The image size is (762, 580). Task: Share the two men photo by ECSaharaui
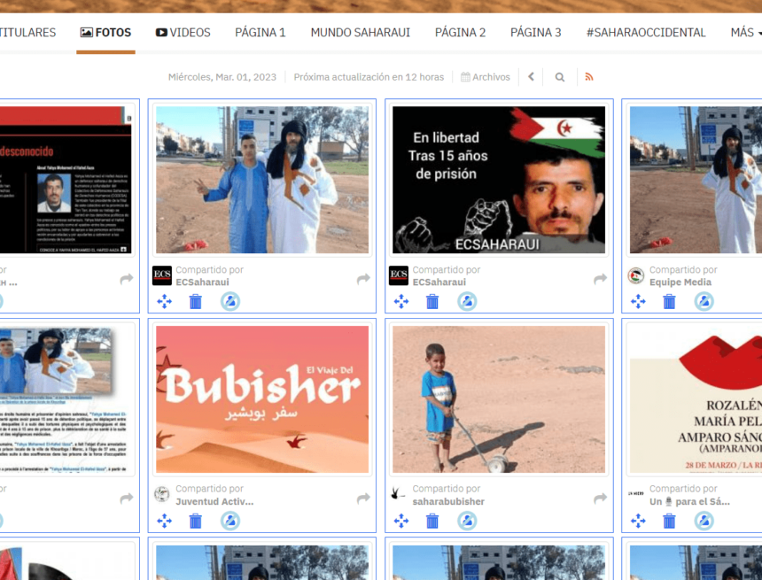(363, 279)
